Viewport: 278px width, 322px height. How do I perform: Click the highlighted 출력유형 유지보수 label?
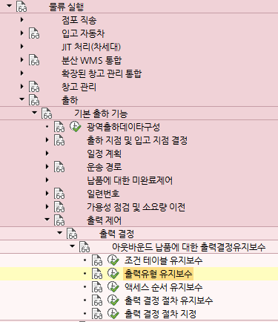(158, 274)
